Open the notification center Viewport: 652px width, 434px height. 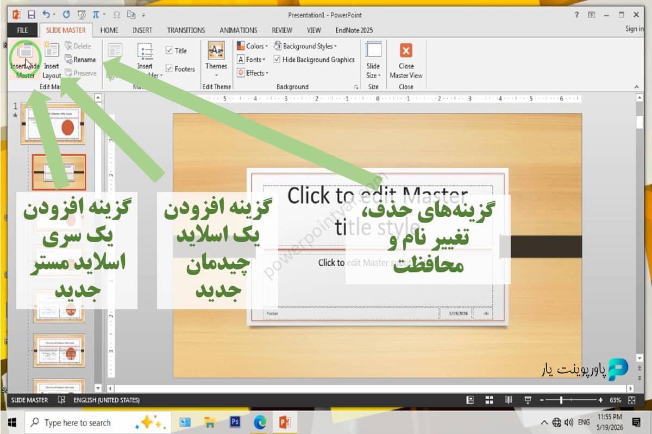[x=636, y=422]
